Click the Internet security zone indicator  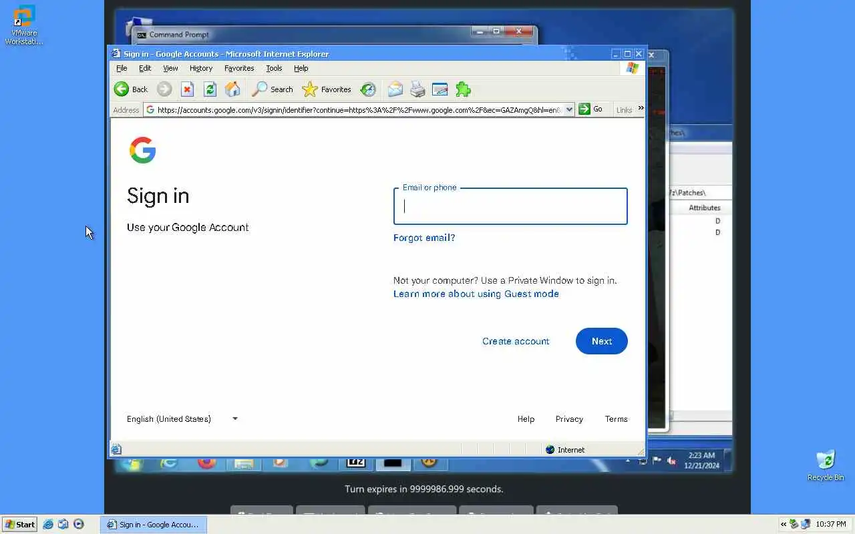pyautogui.click(x=564, y=450)
